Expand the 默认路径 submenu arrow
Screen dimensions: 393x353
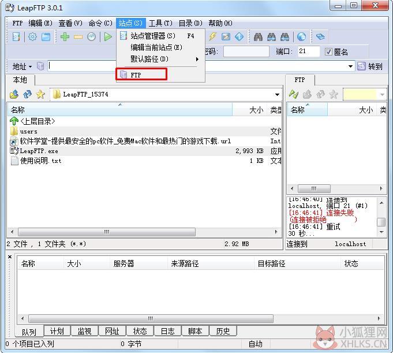(197, 59)
